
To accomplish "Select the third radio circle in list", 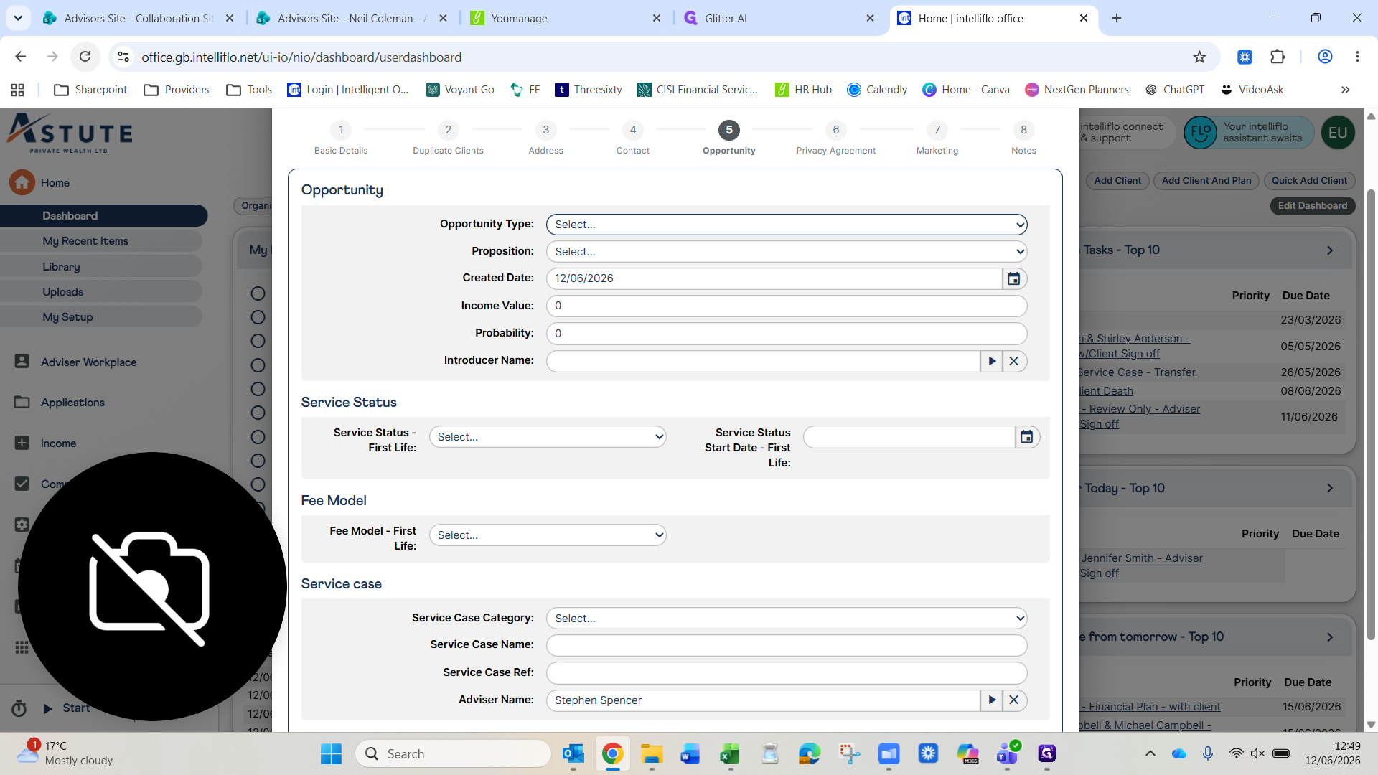I will tap(258, 341).
